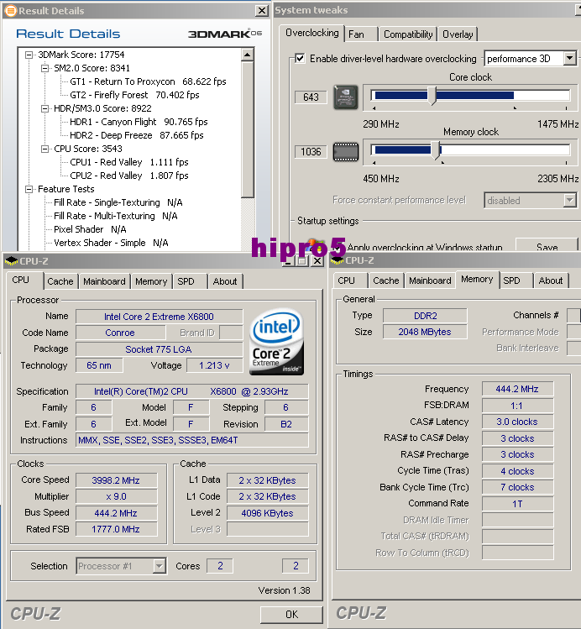
Task: Collapse the CPU Score node
Action: 44,149
